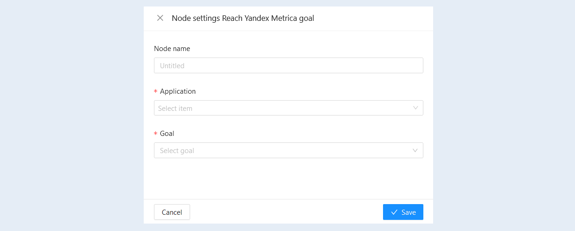Open the Application combo box
575x231 pixels.
click(288, 108)
